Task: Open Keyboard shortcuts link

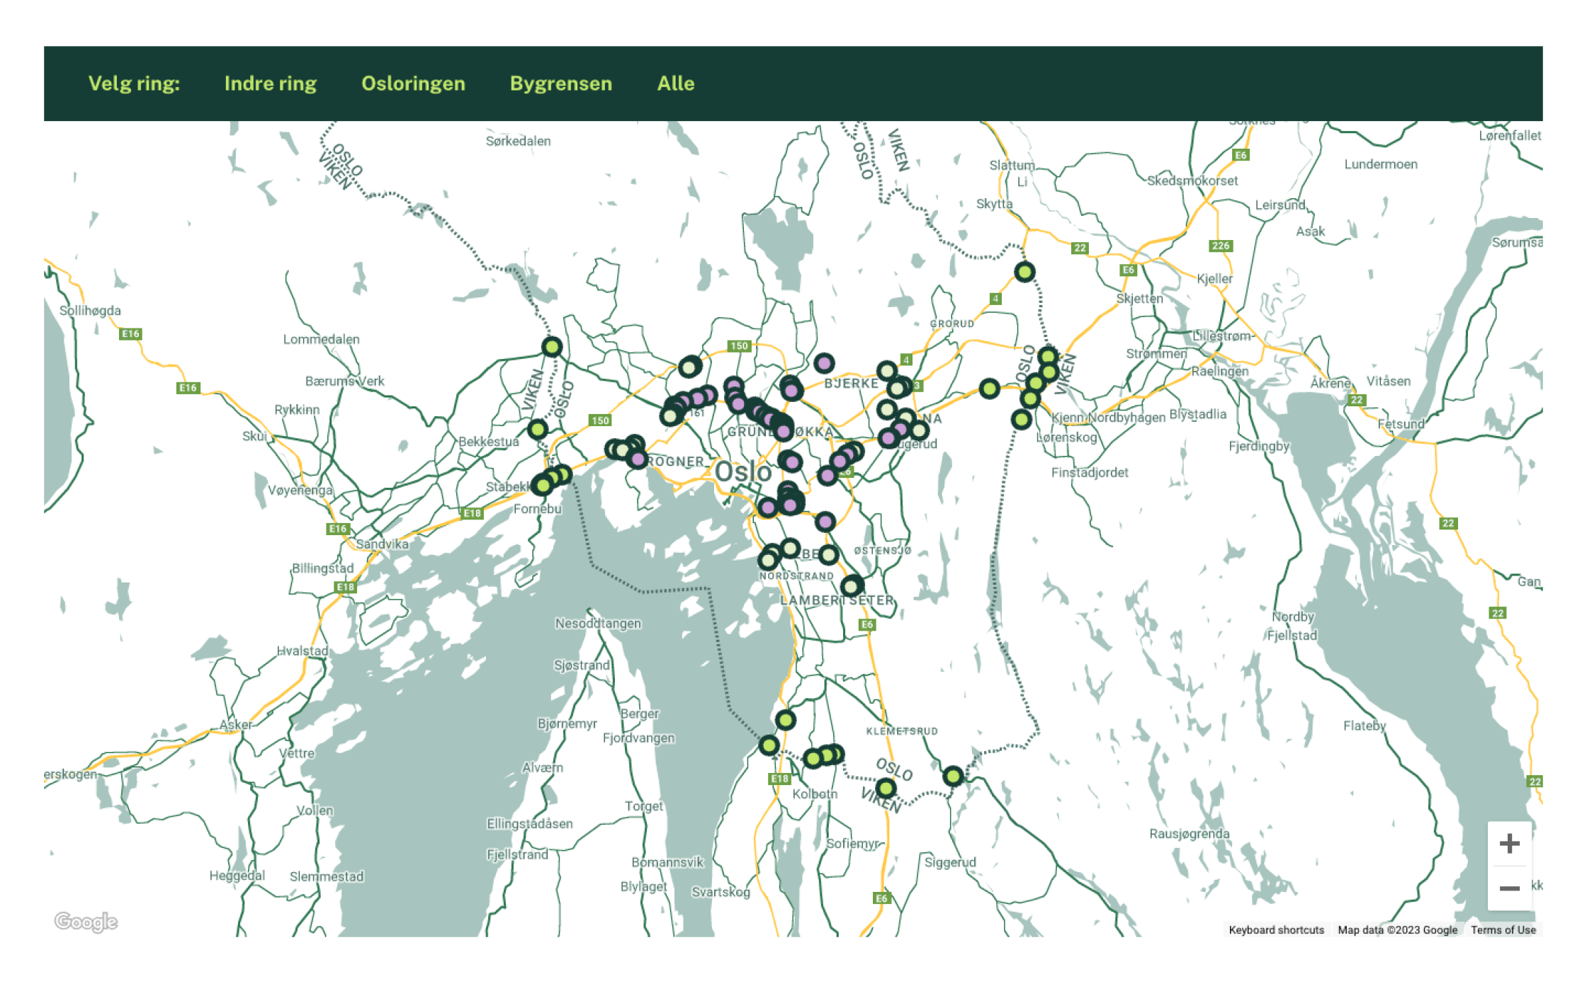Action: 1276,930
